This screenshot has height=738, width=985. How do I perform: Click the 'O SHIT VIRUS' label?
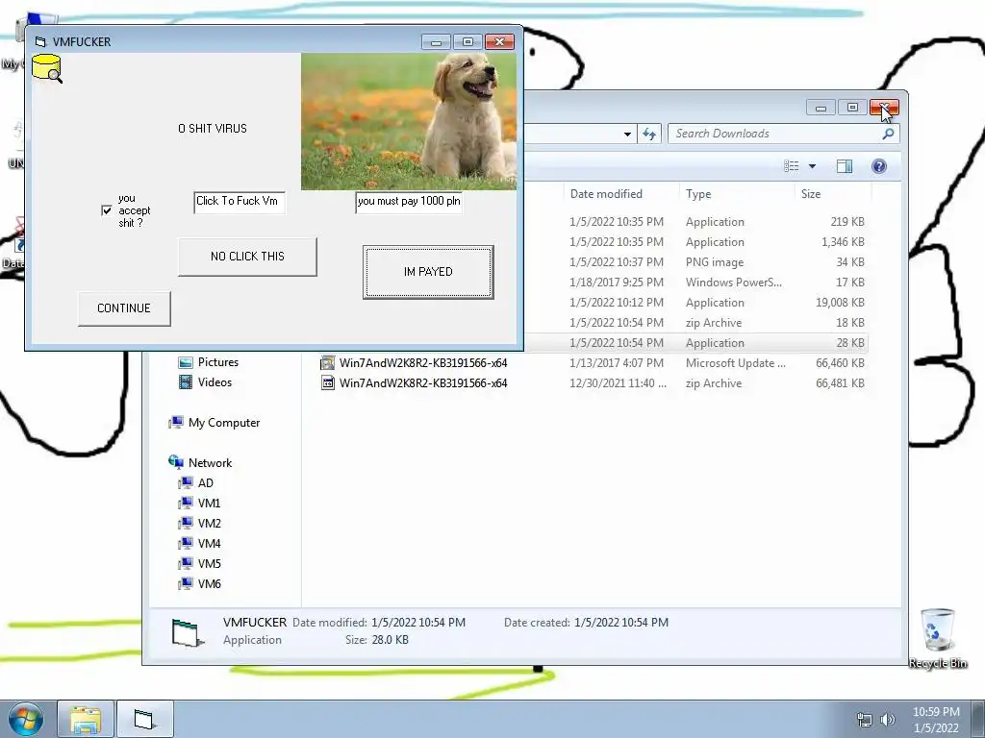(213, 129)
